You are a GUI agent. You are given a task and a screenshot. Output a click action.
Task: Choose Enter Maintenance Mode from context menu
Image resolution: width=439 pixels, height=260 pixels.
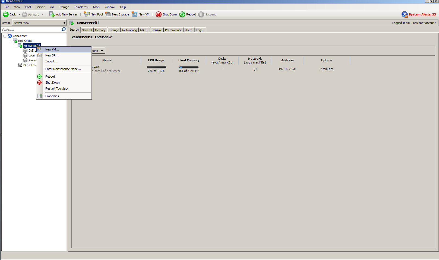tap(63, 69)
